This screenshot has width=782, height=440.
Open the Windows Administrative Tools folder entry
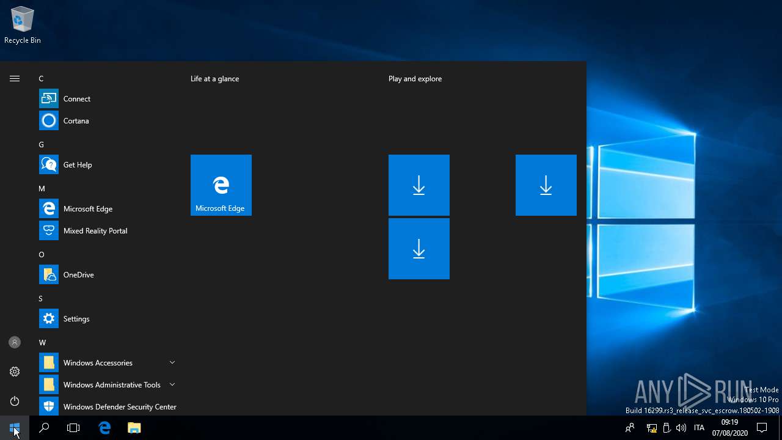point(108,384)
